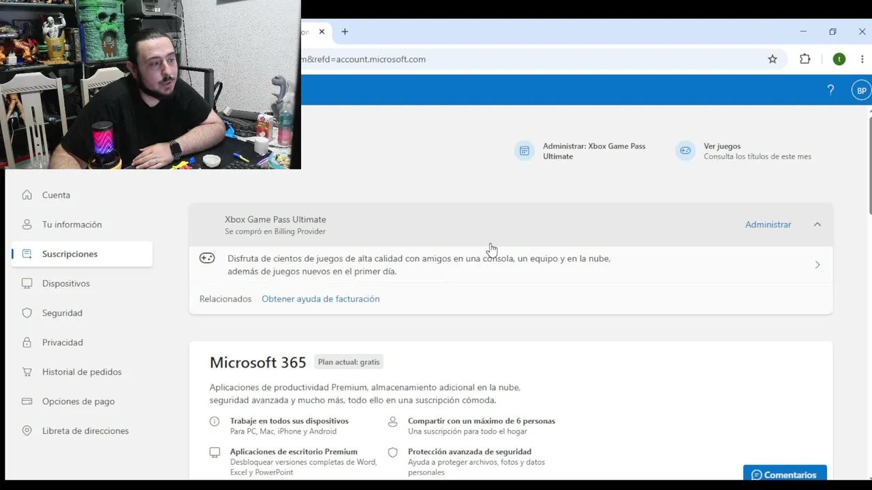Click the browser address bar URL

click(364, 59)
